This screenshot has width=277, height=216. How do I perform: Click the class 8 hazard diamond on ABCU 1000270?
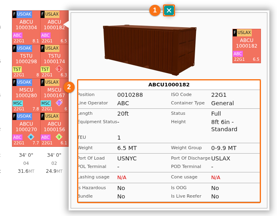pos(31,137)
